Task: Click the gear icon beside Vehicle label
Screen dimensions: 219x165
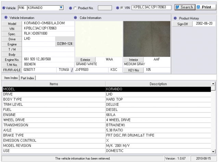Action: click(4, 8)
